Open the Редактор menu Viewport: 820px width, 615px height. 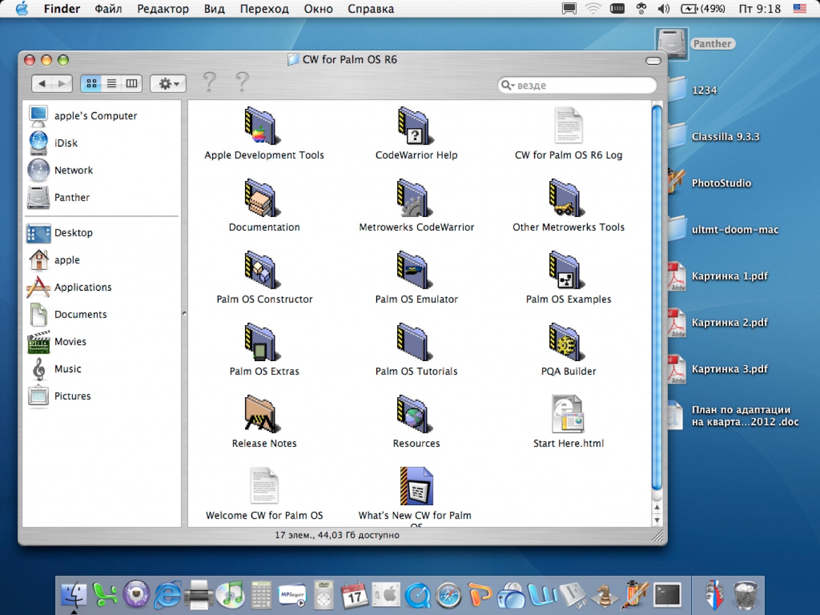tap(163, 9)
